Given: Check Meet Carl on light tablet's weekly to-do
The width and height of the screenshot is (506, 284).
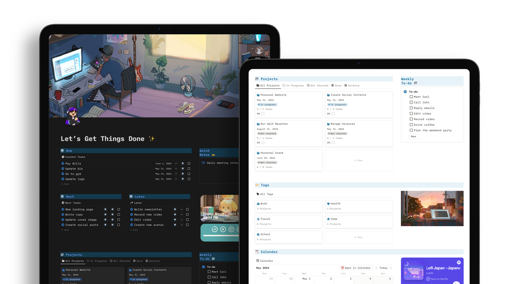Looking at the screenshot, I should [x=411, y=97].
